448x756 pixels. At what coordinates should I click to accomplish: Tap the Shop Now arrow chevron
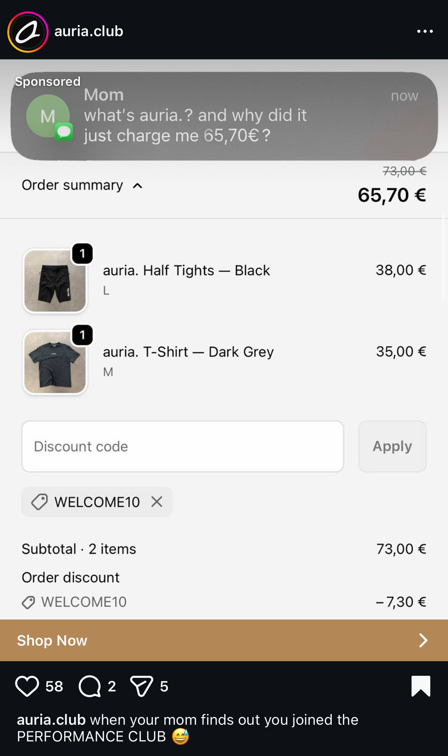click(423, 640)
